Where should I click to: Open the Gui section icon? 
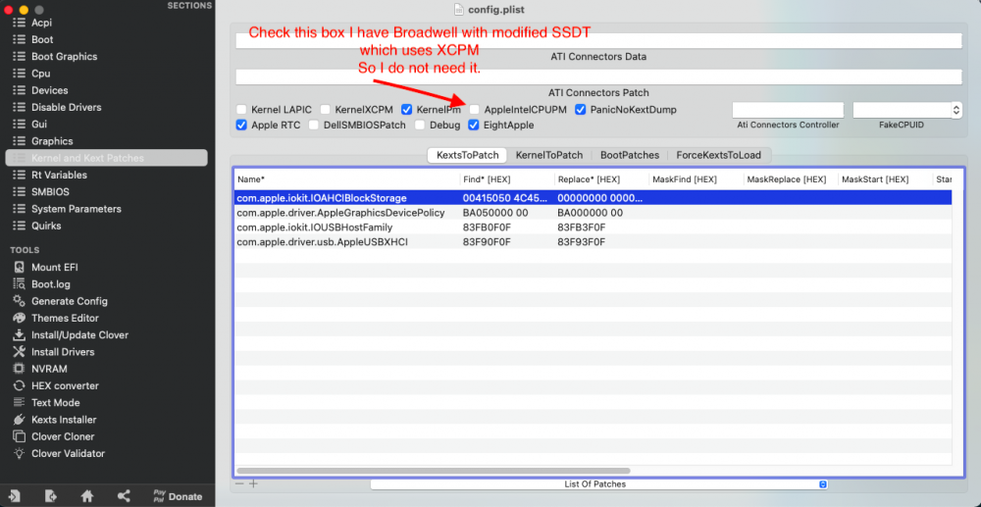20,124
